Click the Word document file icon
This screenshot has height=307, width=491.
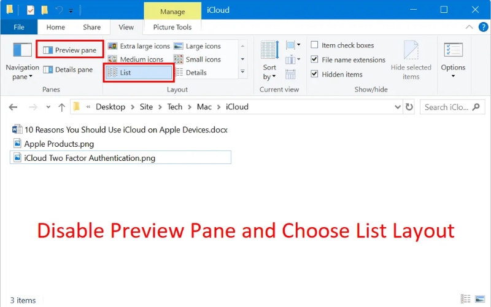click(x=17, y=130)
